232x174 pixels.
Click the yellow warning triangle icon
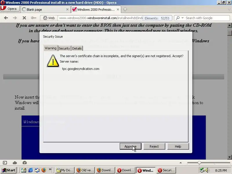pyautogui.click(x=53, y=61)
